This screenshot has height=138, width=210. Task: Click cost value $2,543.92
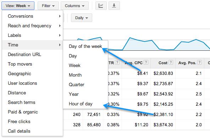[x=163, y=94]
